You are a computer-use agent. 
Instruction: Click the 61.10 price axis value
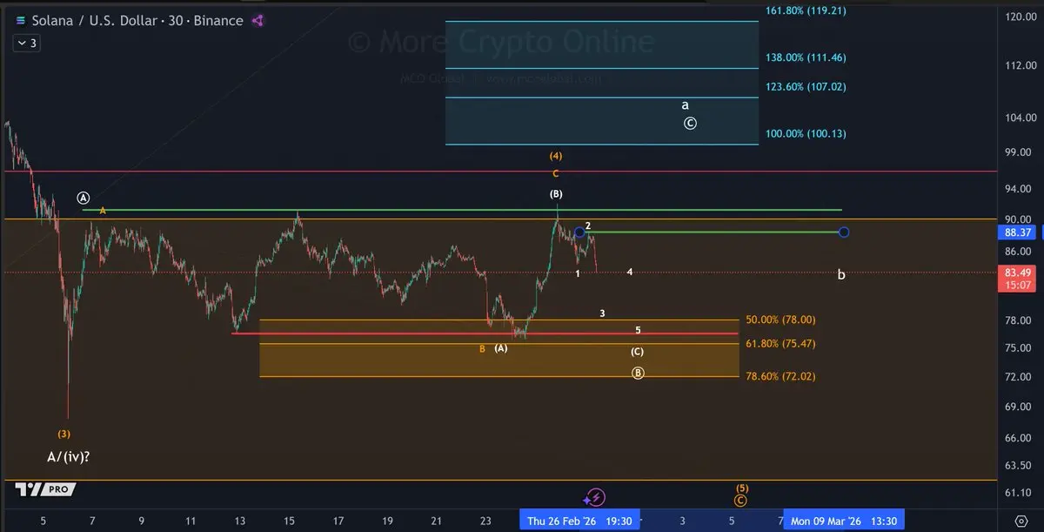1017,494
